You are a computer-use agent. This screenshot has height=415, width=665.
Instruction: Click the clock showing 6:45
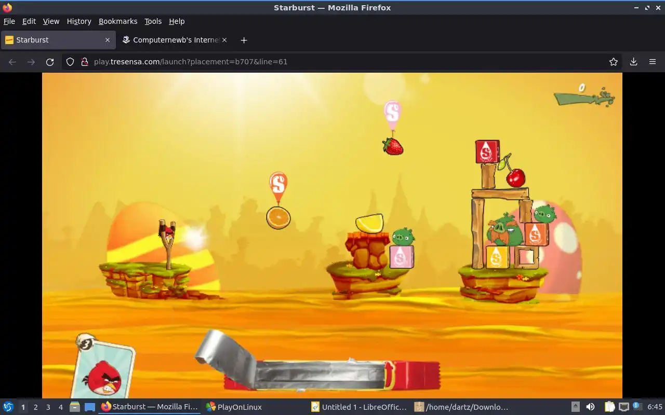click(655, 407)
